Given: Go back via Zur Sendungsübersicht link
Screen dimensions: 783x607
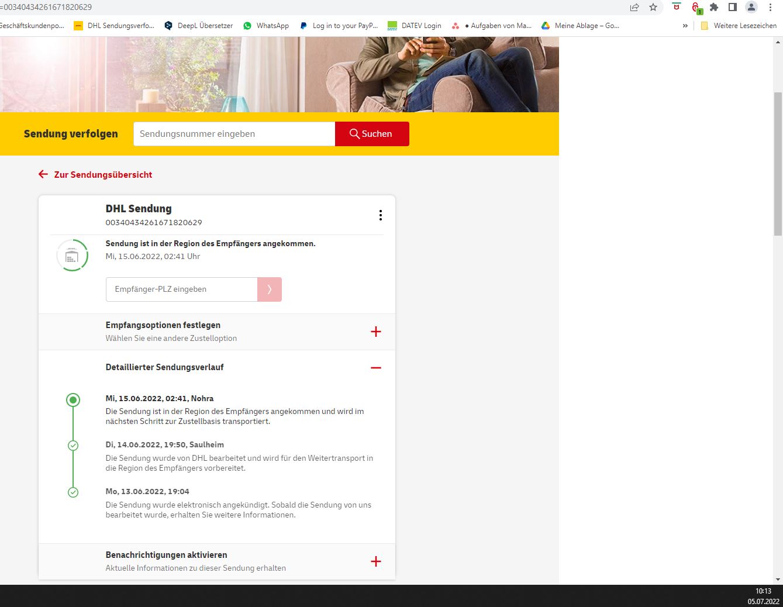Looking at the screenshot, I should coord(95,174).
